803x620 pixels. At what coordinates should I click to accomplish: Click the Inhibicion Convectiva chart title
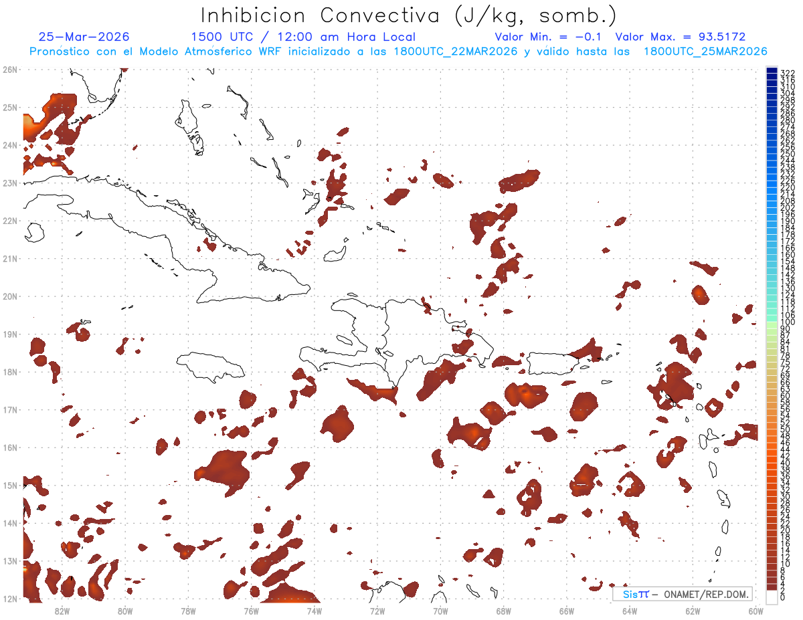coord(409,15)
